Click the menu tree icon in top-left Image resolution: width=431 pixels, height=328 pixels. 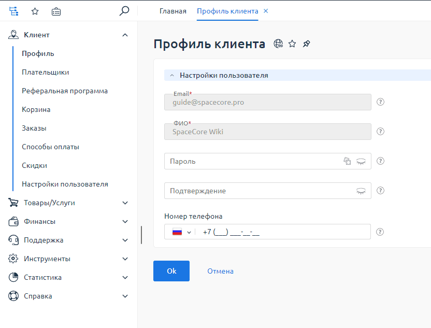click(13, 11)
